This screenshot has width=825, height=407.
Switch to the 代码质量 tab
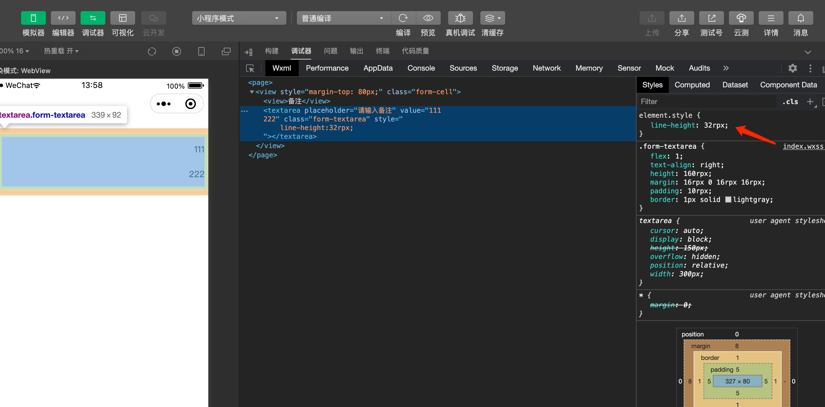415,51
